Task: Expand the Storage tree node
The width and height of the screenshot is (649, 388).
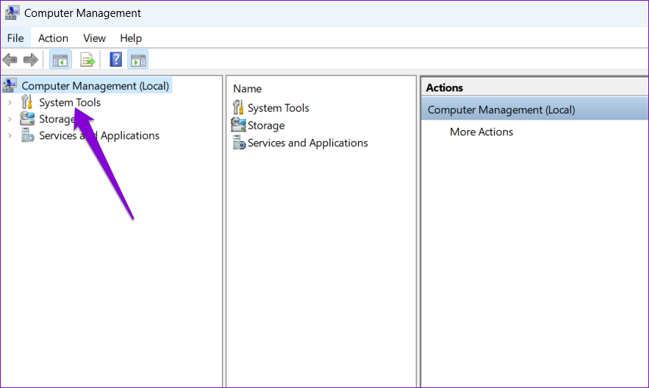Action: click(10, 119)
